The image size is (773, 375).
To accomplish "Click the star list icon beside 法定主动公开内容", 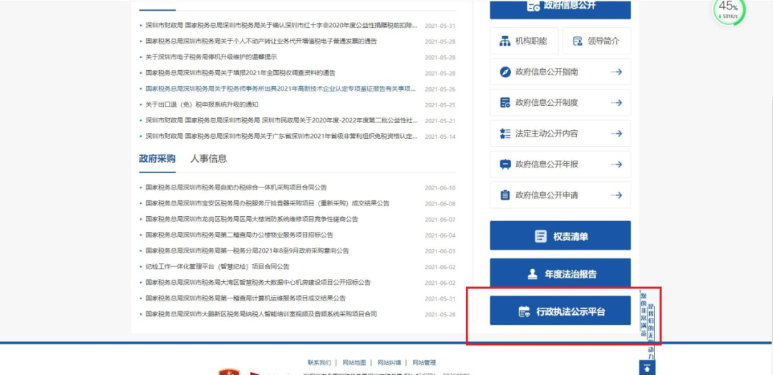I will [505, 134].
